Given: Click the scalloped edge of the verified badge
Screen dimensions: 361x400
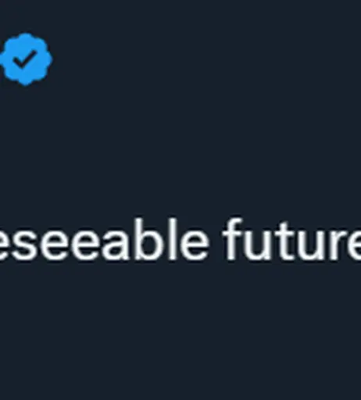Looking at the screenshot, I should click(26, 37).
